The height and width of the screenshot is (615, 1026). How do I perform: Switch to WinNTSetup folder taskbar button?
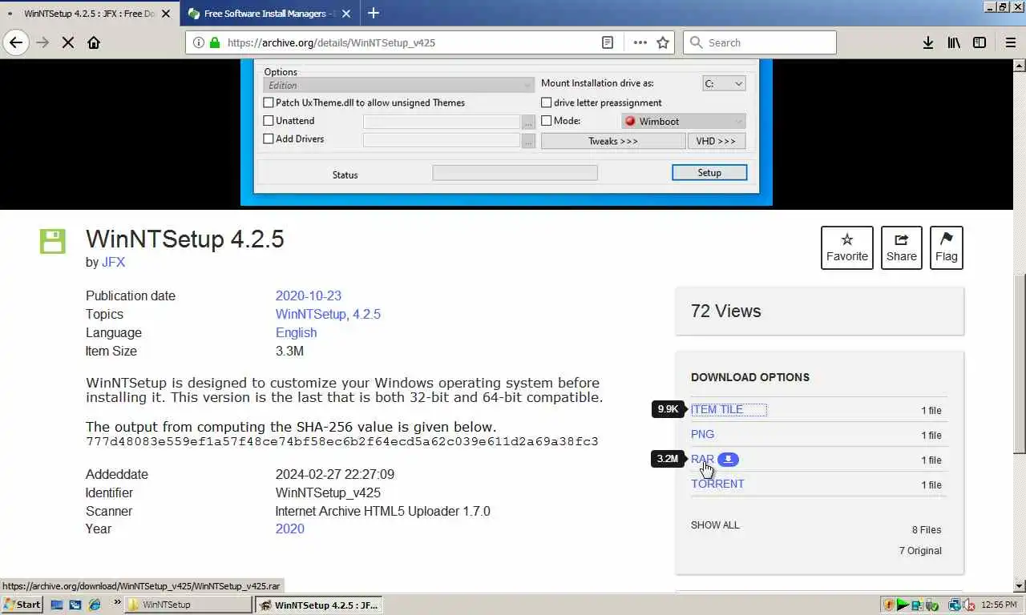tap(188, 605)
